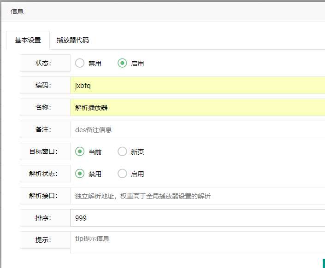Choose 新页 as the 目标窗口
325x268 pixels.
tap(122, 151)
